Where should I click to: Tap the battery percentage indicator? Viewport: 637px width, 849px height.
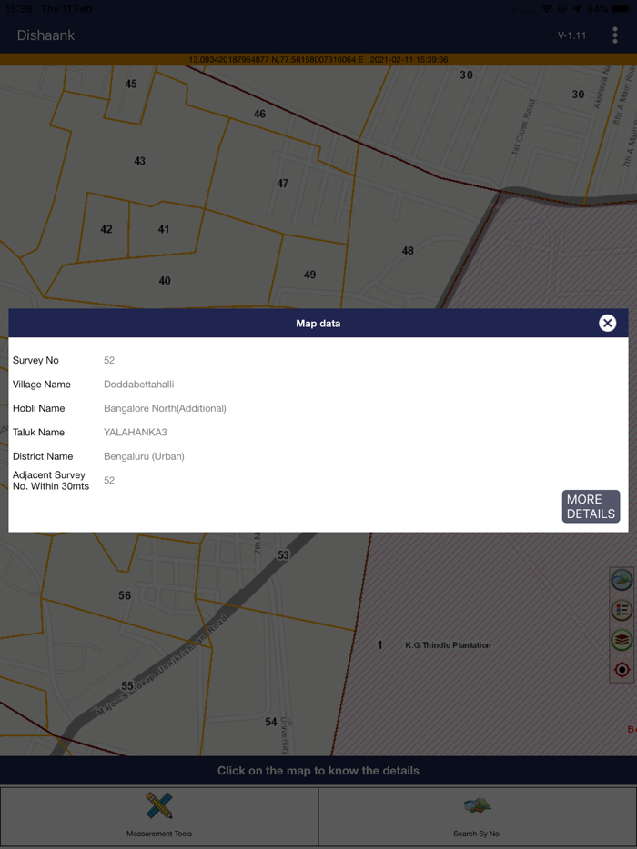pos(597,9)
